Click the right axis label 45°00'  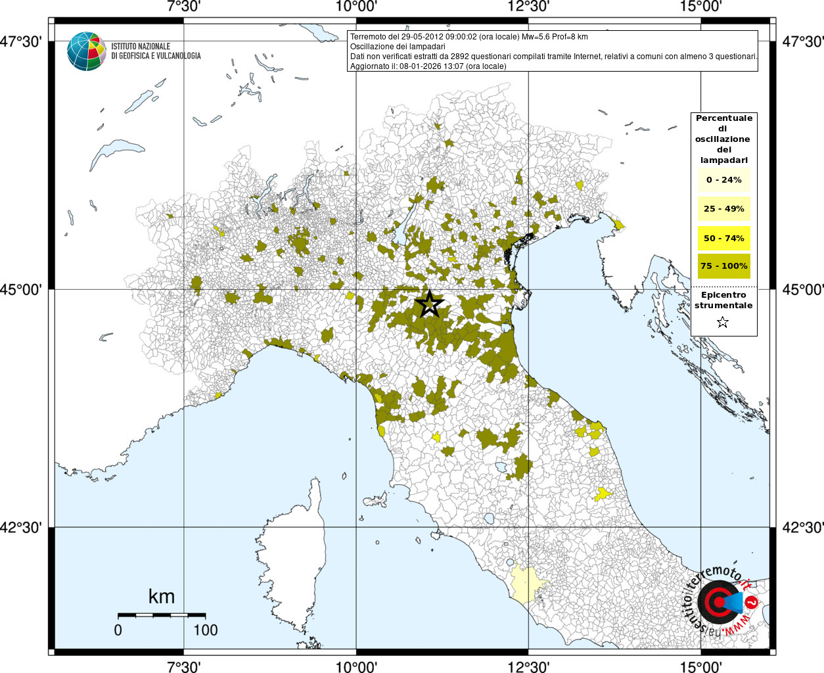803,289
